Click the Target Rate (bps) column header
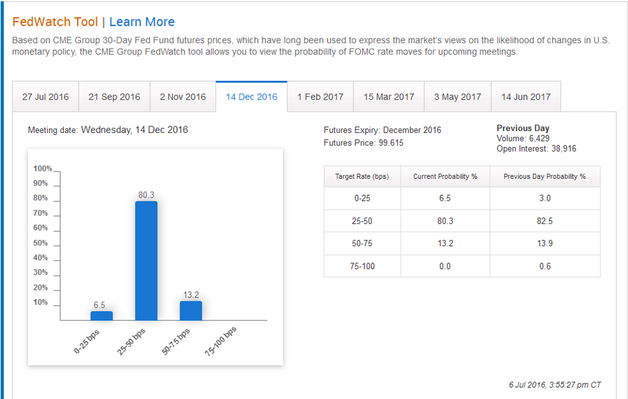 tap(362, 176)
